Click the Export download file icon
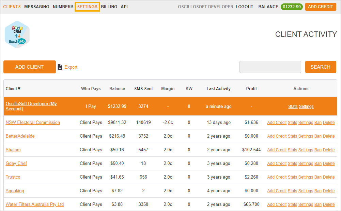The height and width of the screenshot is (211, 341). pos(60,67)
